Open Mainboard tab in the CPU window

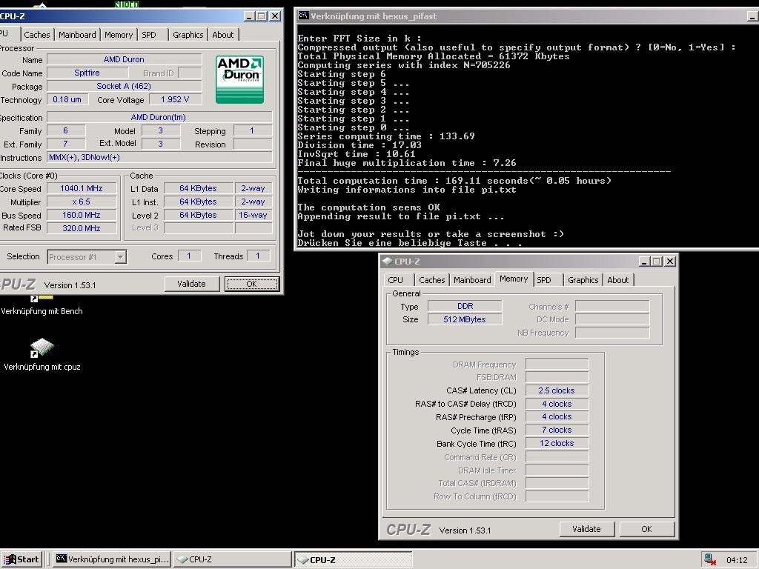pyautogui.click(x=77, y=35)
